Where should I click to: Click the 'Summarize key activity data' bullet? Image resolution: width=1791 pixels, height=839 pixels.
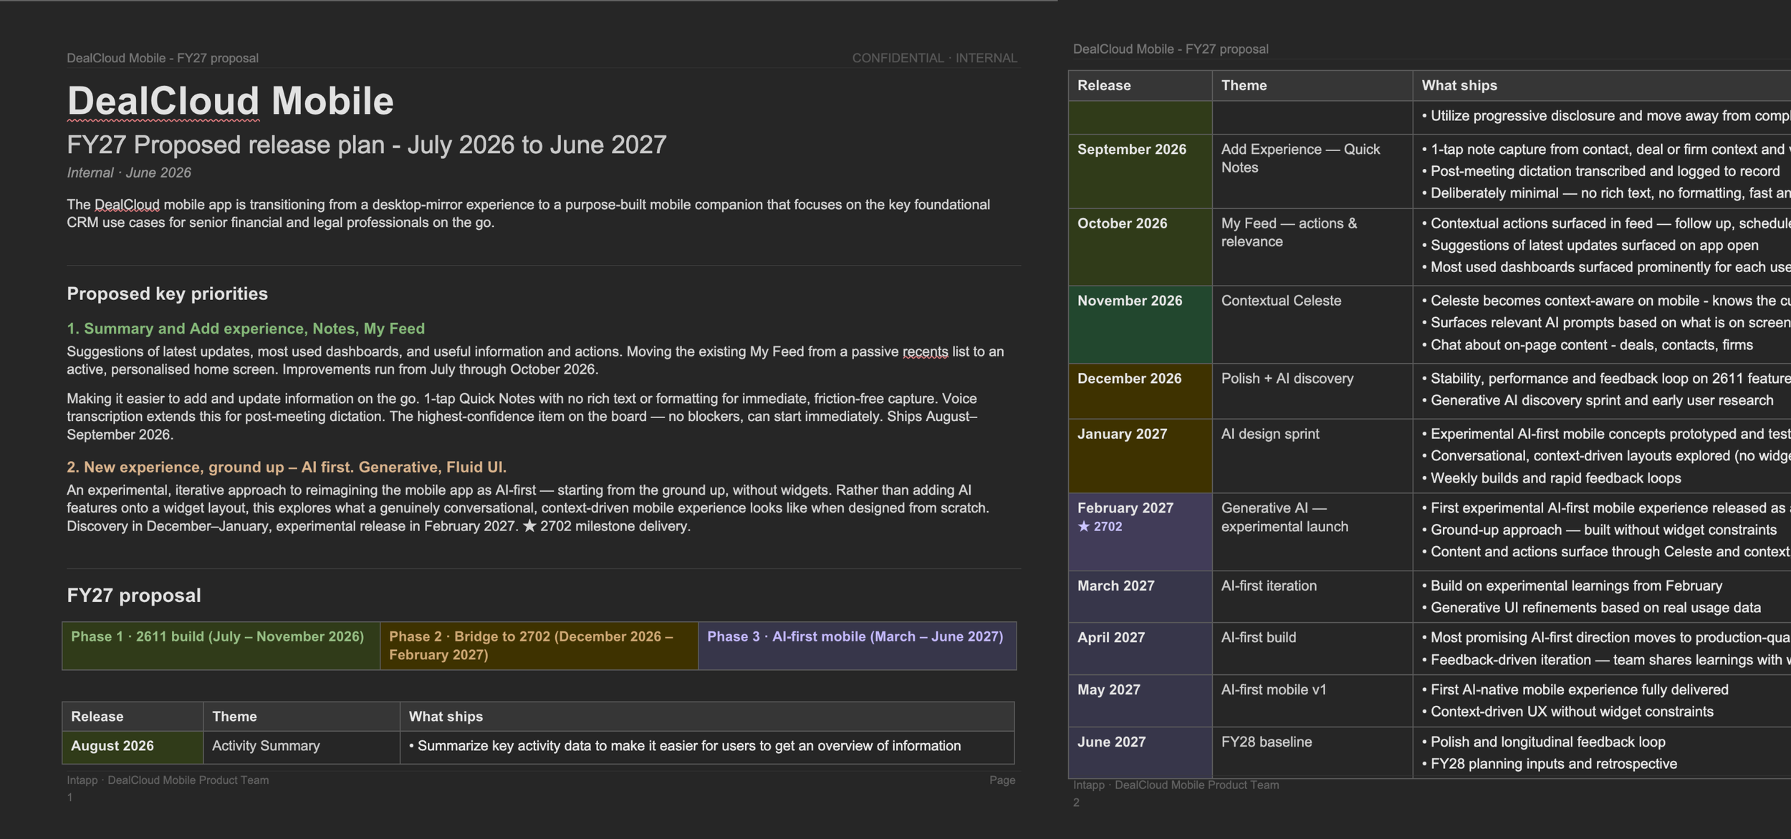click(x=685, y=746)
